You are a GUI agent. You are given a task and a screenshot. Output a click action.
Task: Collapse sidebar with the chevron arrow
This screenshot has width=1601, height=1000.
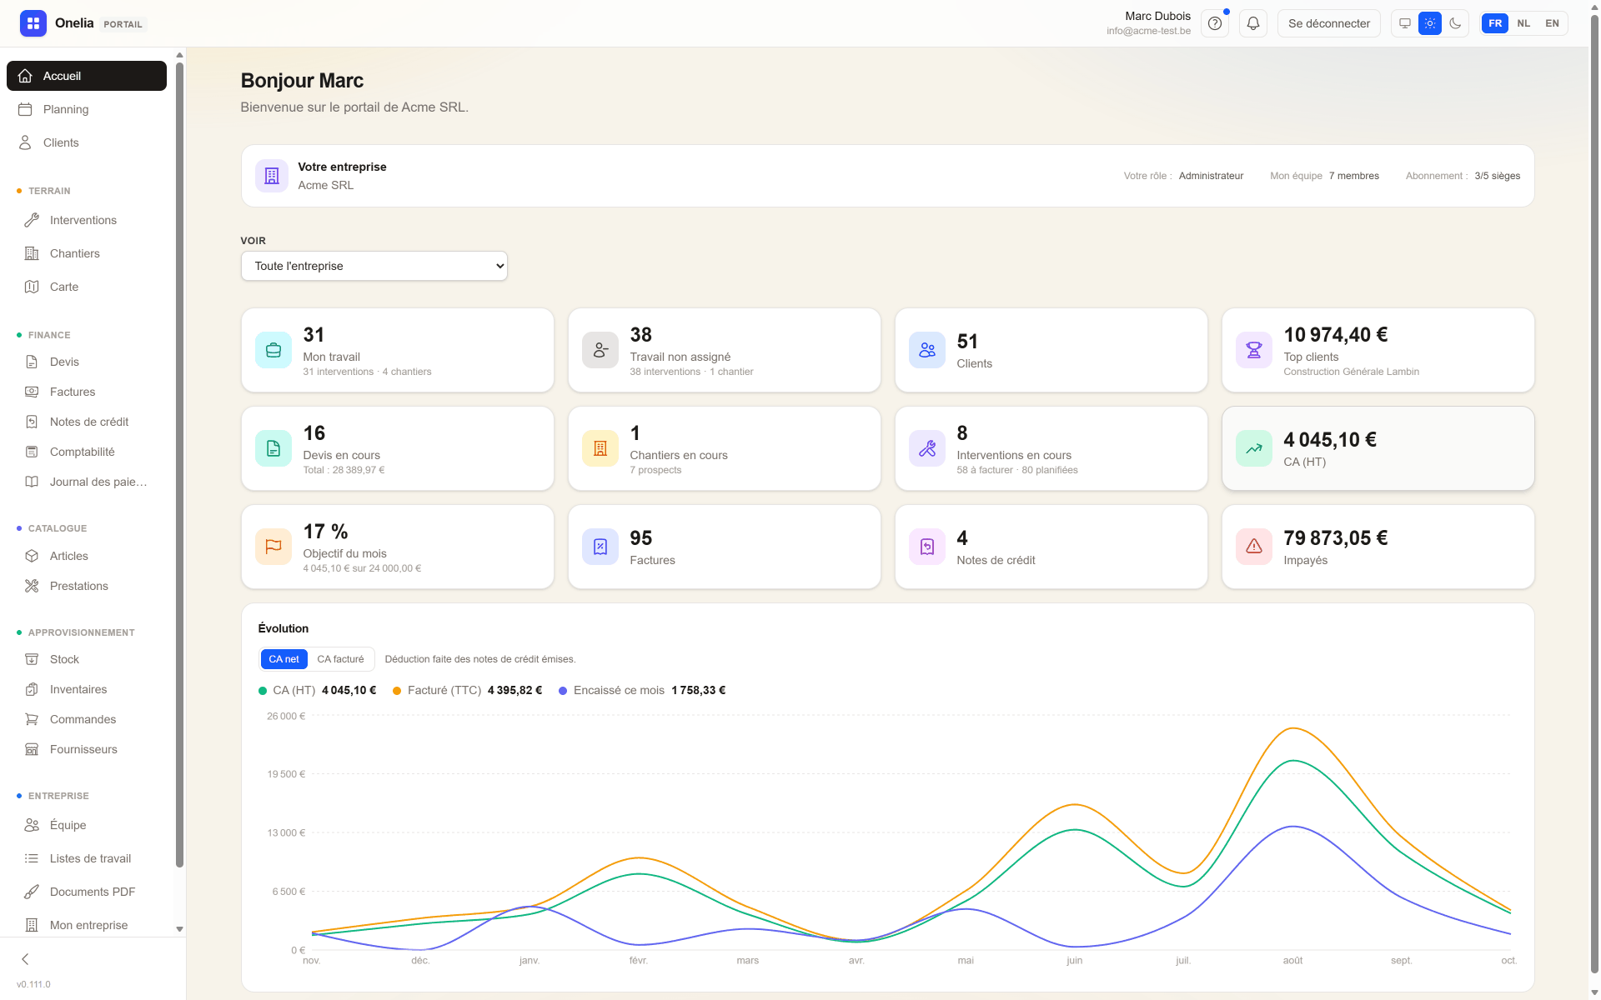(x=25, y=959)
